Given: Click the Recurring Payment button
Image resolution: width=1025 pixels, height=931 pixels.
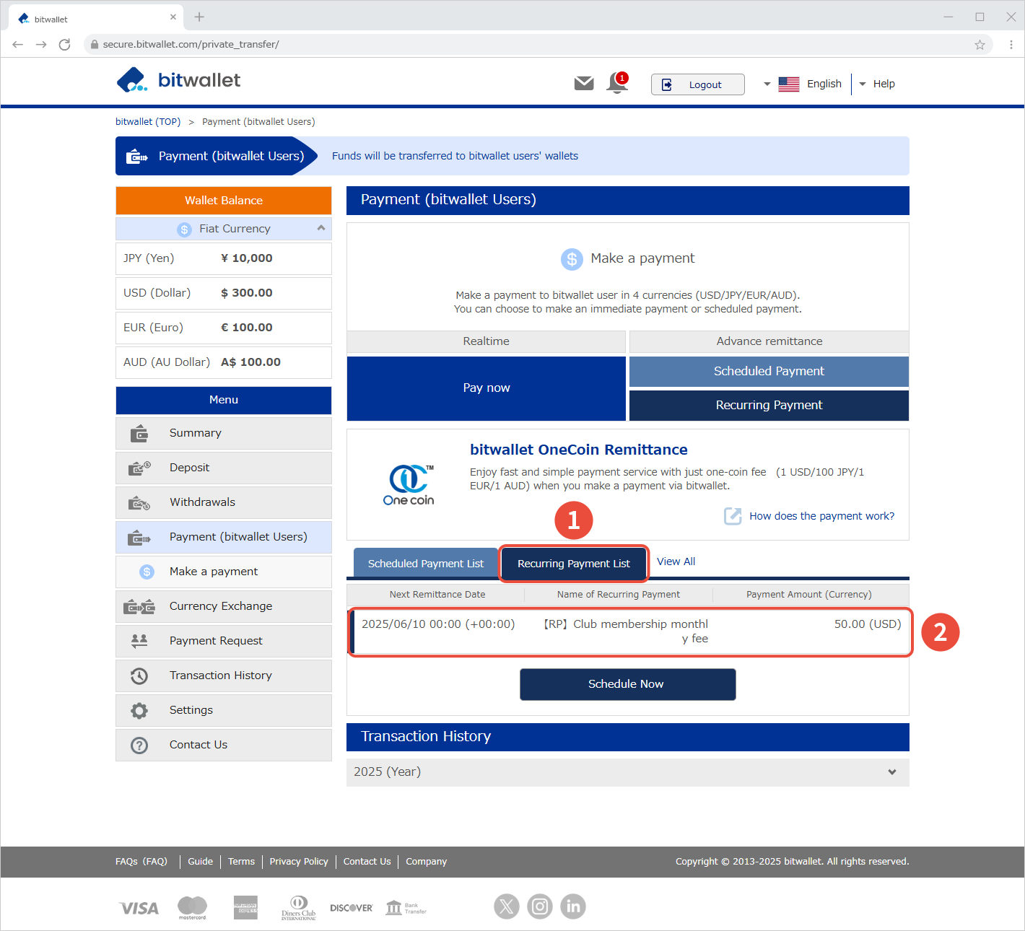Looking at the screenshot, I should [x=769, y=406].
